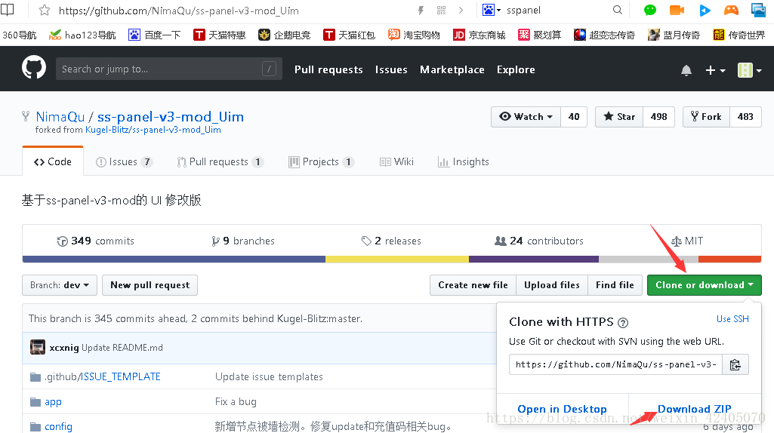Fork this repository

pyautogui.click(x=706, y=117)
